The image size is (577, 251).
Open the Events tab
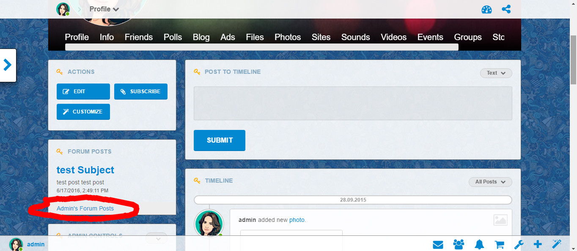click(430, 37)
